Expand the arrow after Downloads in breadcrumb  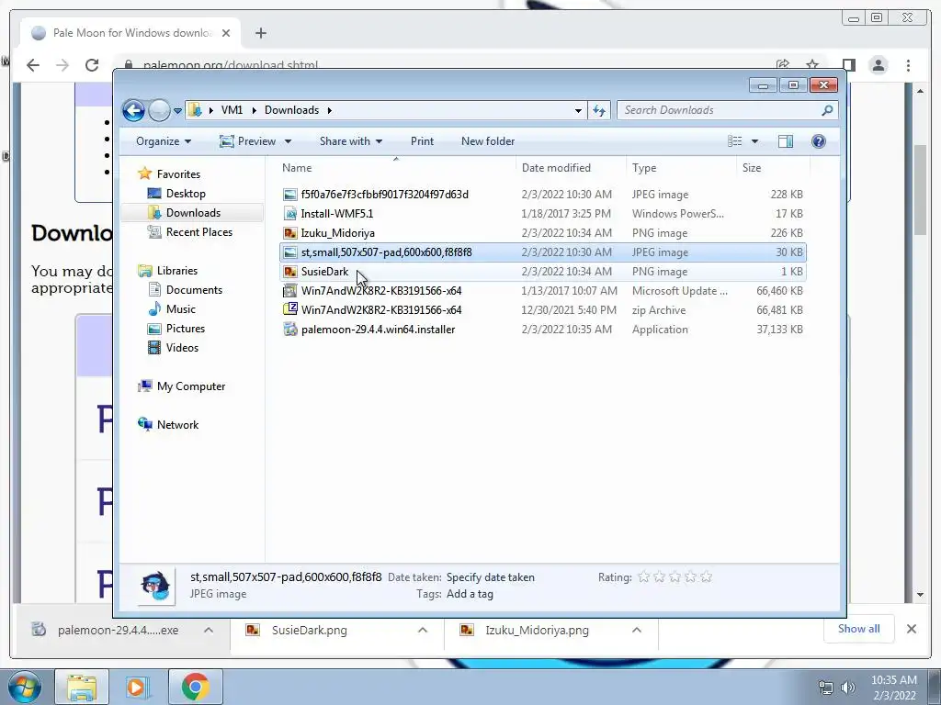330,110
